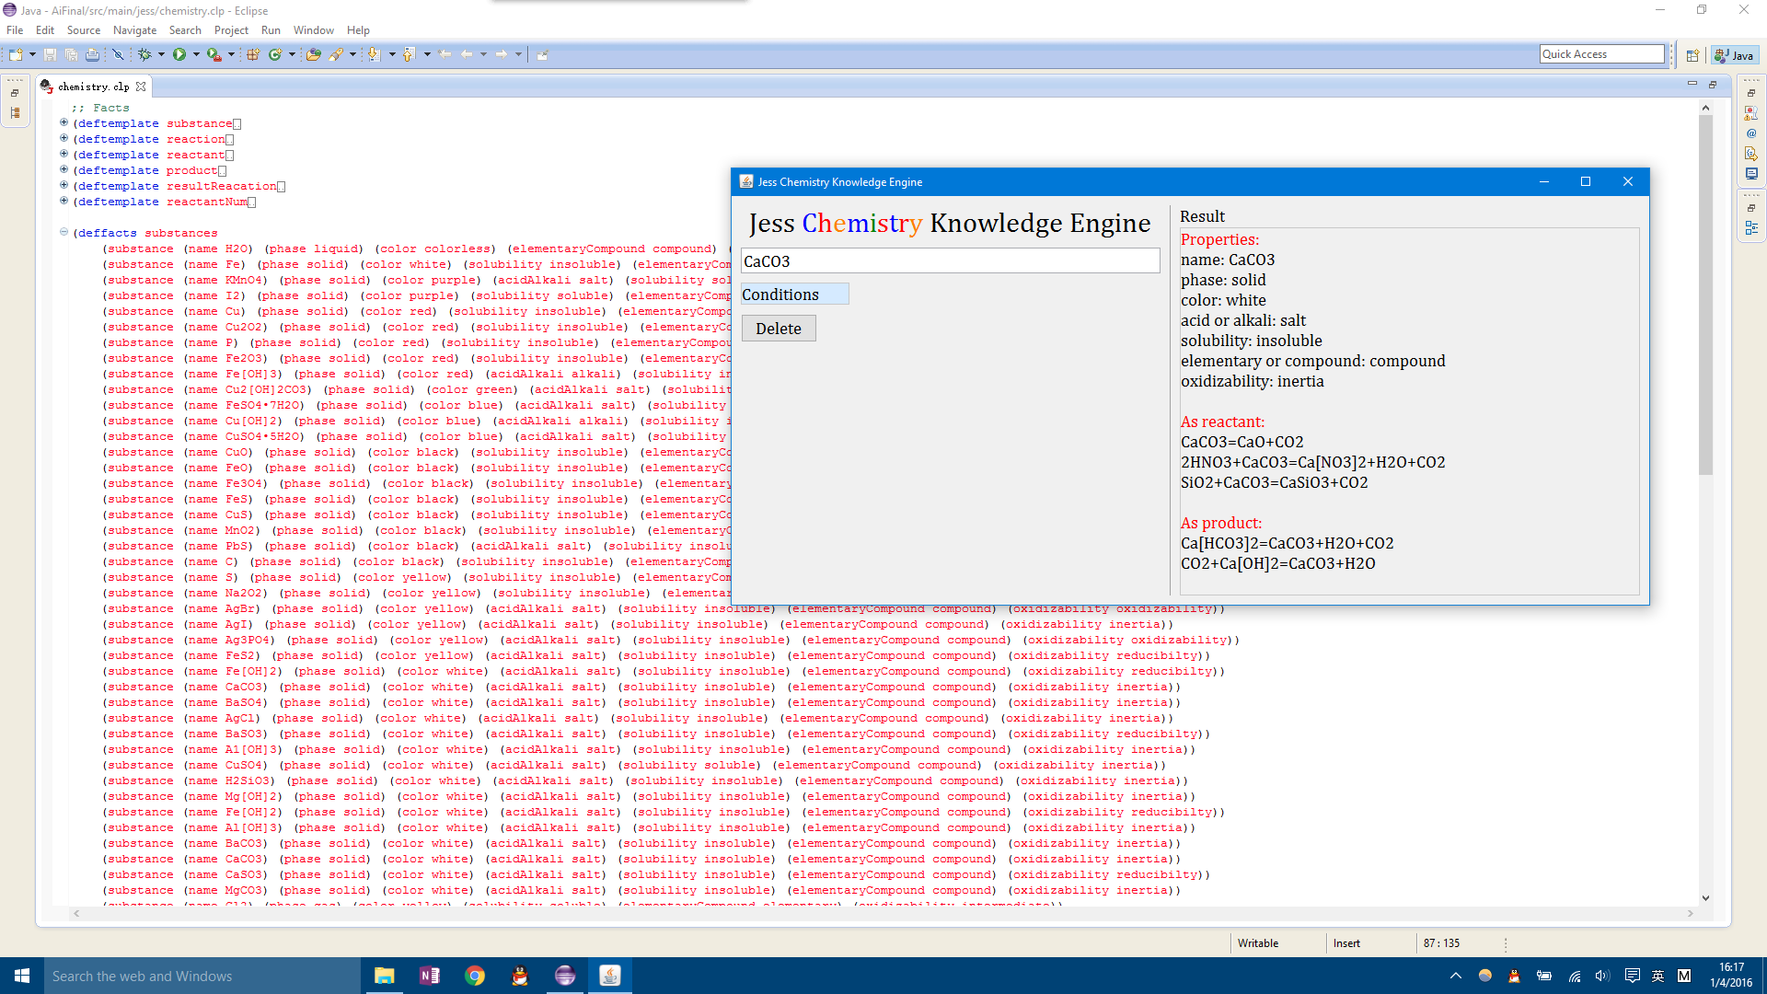
Task: Click the green Run button
Action: pyautogui.click(x=179, y=55)
